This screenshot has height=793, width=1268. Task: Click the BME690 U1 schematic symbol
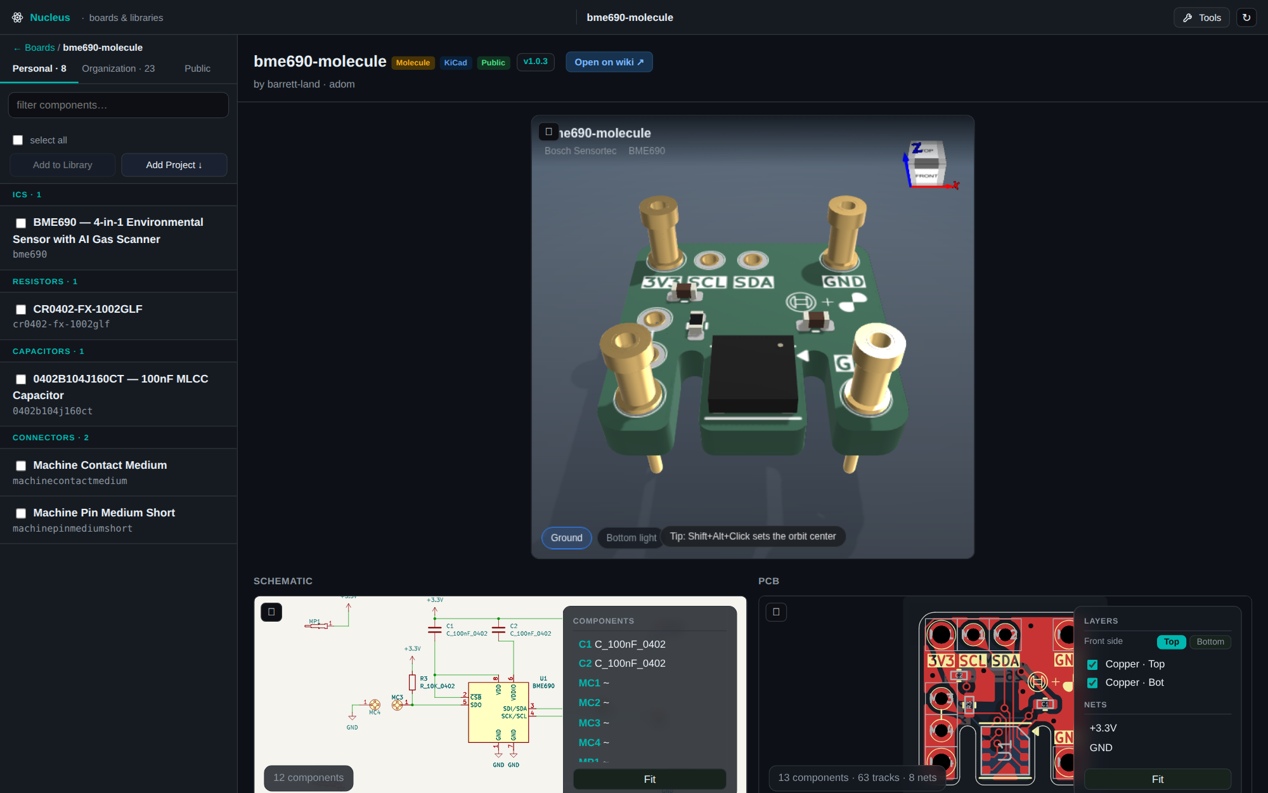(498, 712)
